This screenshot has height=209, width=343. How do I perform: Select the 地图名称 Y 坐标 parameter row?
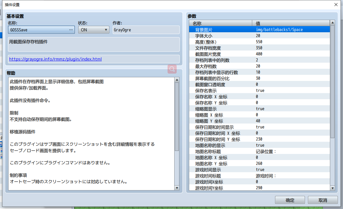pyautogui.click(x=260, y=164)
